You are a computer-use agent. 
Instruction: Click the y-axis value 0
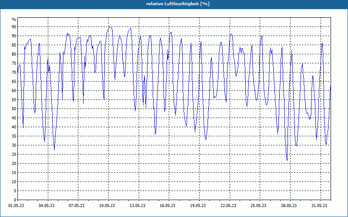click(x=15, y=200)
